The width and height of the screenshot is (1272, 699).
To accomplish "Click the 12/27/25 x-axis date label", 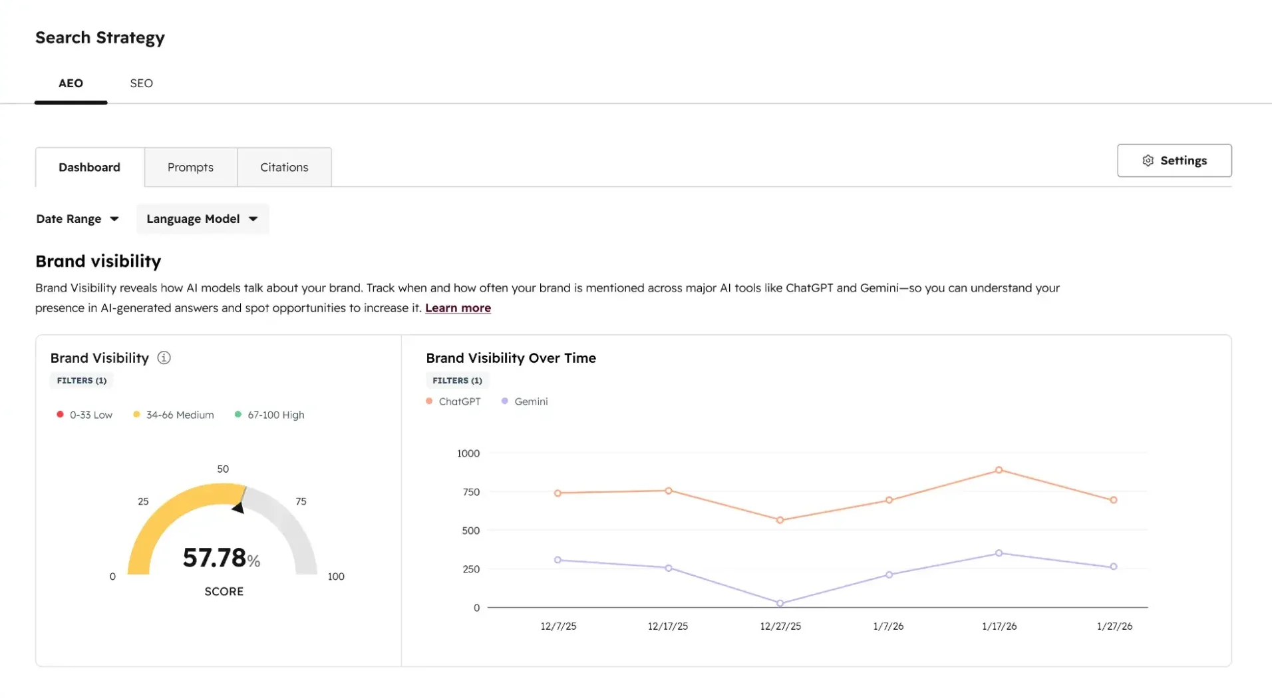I will click(780, 626).
